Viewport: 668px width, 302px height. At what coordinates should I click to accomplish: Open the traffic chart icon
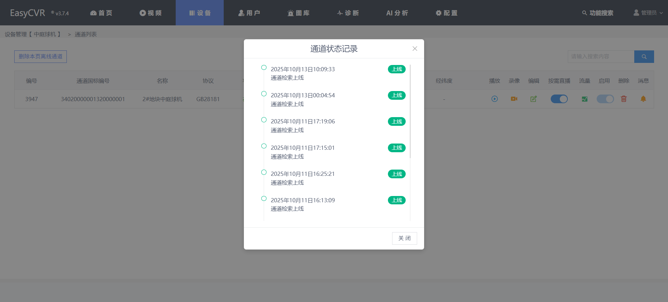click(584, 99)
